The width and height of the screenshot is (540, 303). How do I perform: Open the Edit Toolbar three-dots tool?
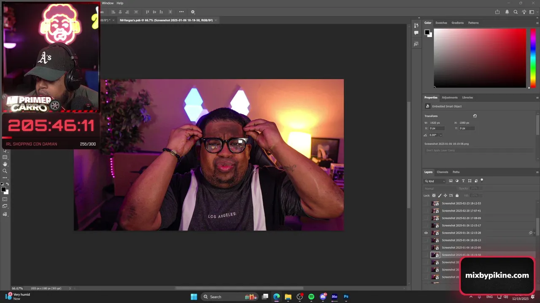click(5, 178)
